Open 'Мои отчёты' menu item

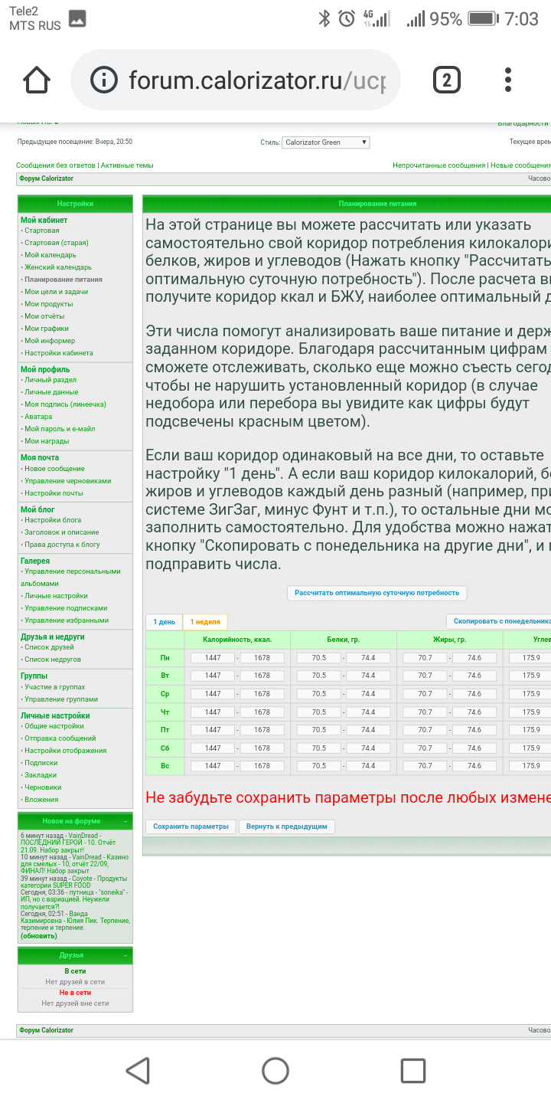pyautogui.click(x=44, y=316)
